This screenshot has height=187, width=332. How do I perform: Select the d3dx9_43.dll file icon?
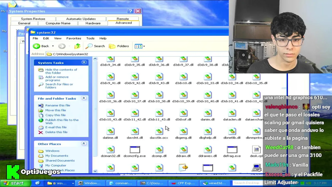159,77
